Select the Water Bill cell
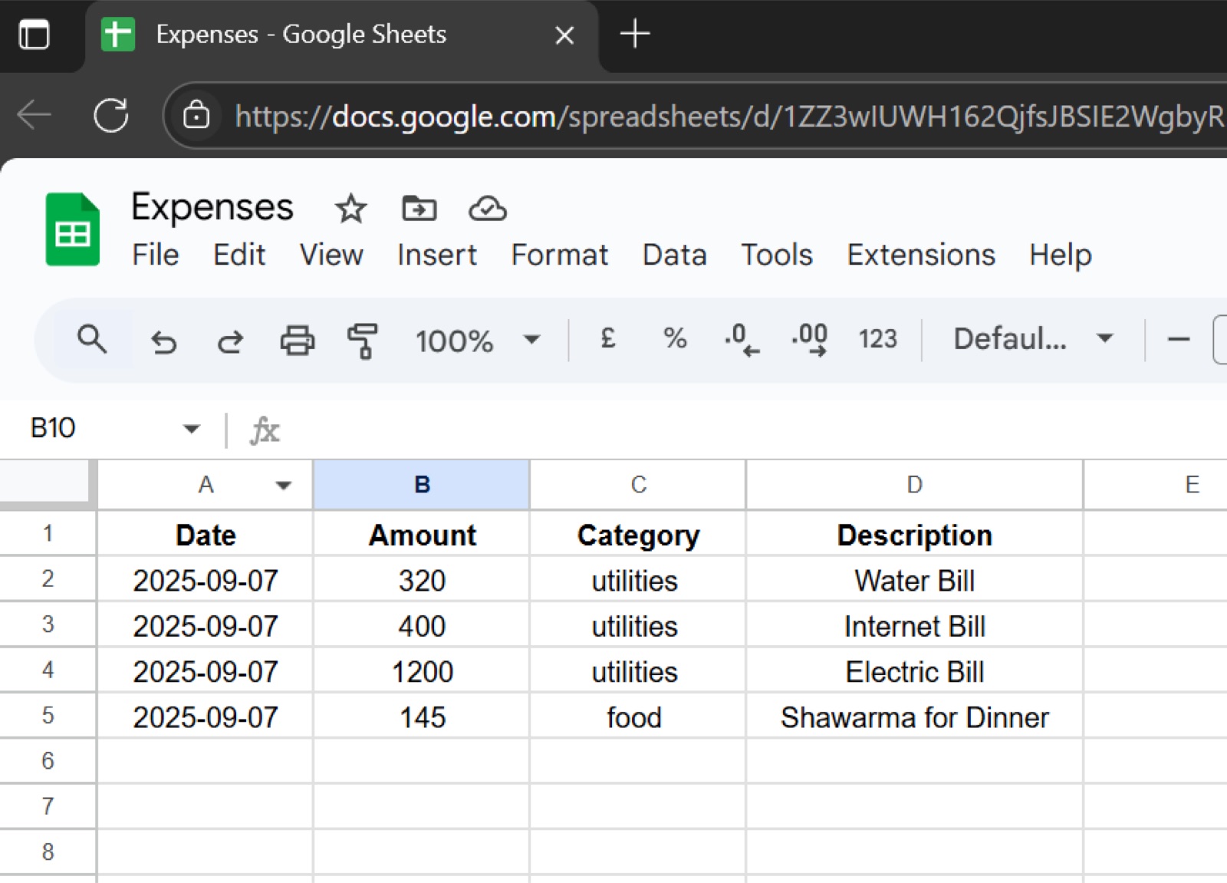Screen dimensions: 1227x883 [915, 580]
